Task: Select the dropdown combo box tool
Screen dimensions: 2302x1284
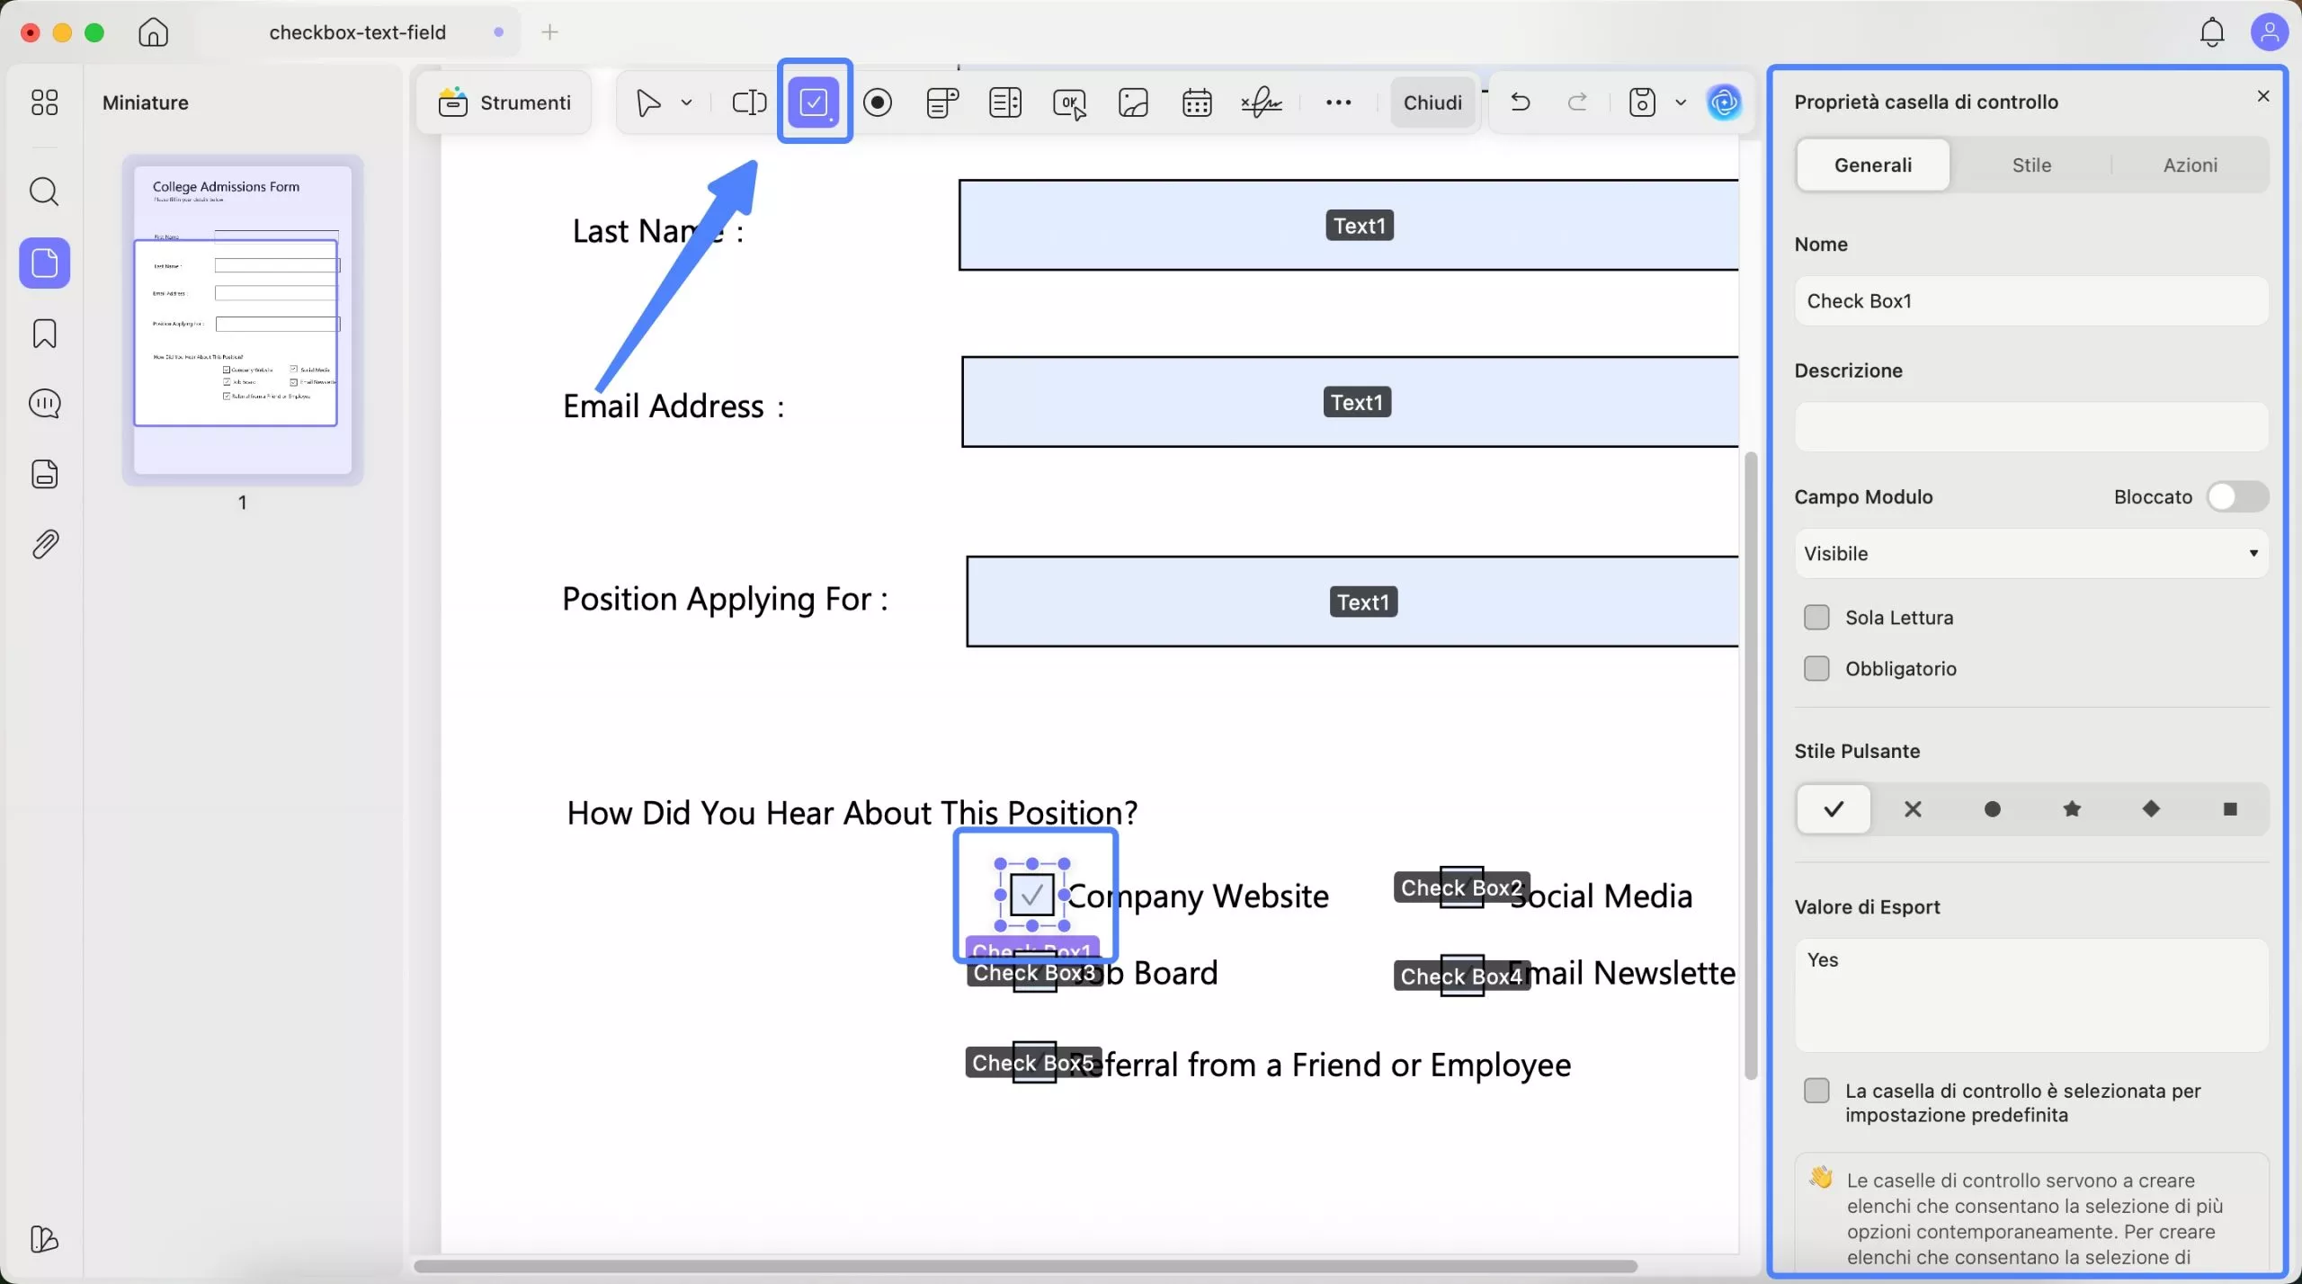Action: [x=941, y=103]
